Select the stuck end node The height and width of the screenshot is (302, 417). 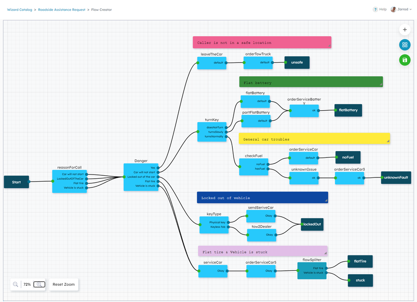tap(360, 280)
